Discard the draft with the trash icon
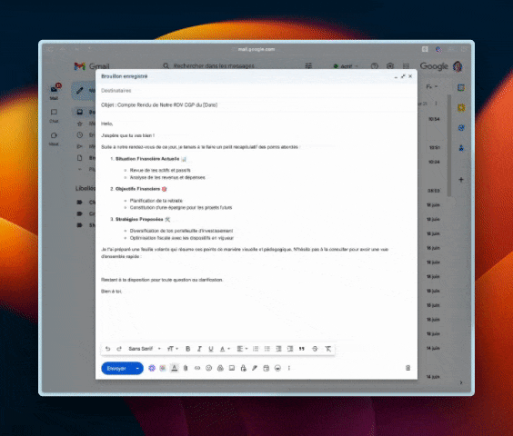Screen dimensions: 513x436 pos(407,368)
